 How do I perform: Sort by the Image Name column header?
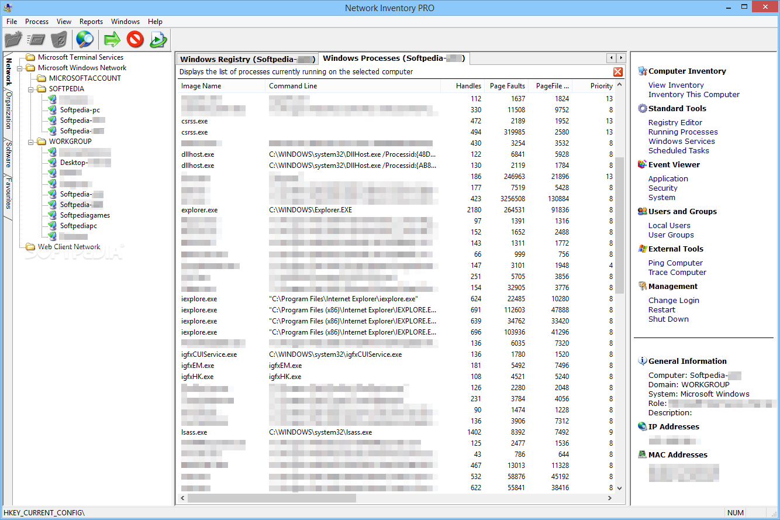coord(222,86)
